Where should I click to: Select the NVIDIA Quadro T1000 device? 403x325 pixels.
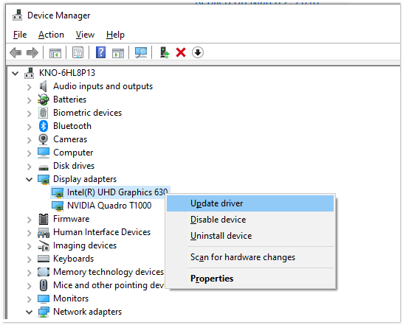point(109,206)
